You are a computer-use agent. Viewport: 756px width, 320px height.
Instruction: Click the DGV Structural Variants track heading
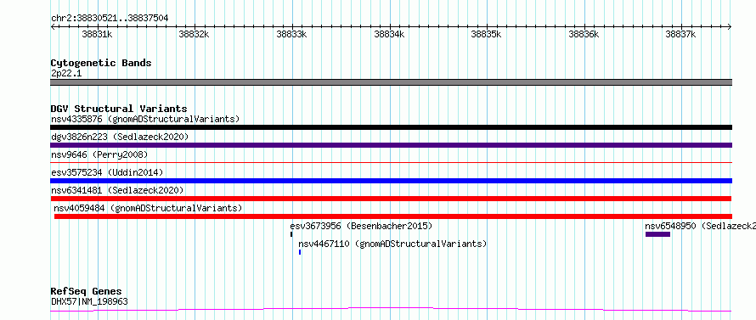119,109
